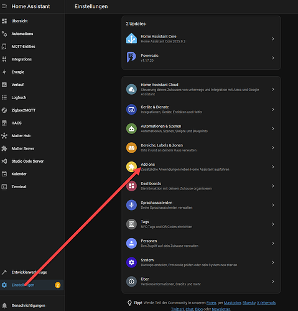The image size is (298, 311).
Task: Follow the Bluesky link
Action: [249, 303]
